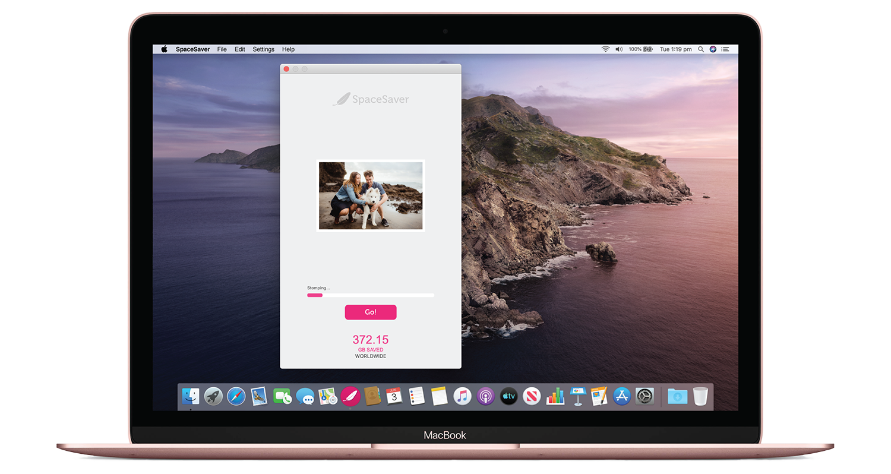The height and width of the screenshot is (474, 891).
Task: Open the Notification Center list icon
Action: (x=725, y=49)
